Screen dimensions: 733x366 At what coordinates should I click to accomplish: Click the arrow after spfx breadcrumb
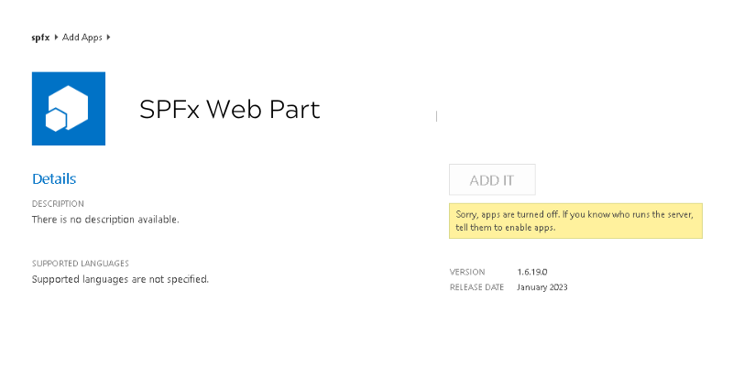tap(57, 37)
